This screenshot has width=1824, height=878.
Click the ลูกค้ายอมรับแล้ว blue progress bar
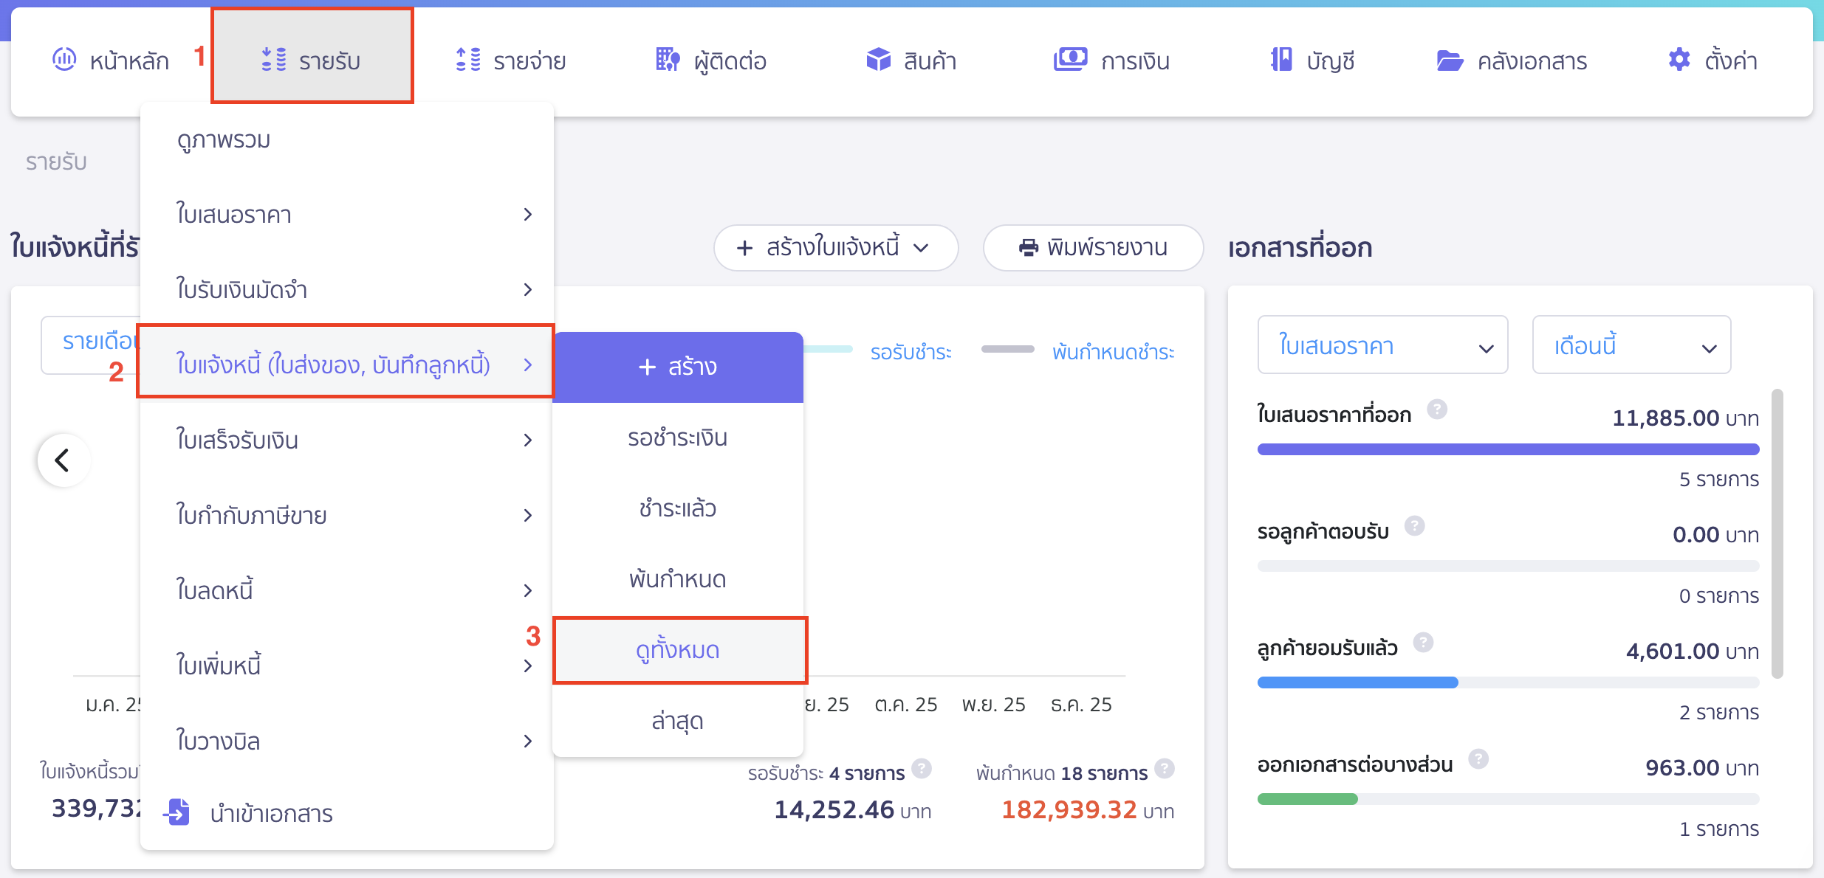coord(1357,682)
